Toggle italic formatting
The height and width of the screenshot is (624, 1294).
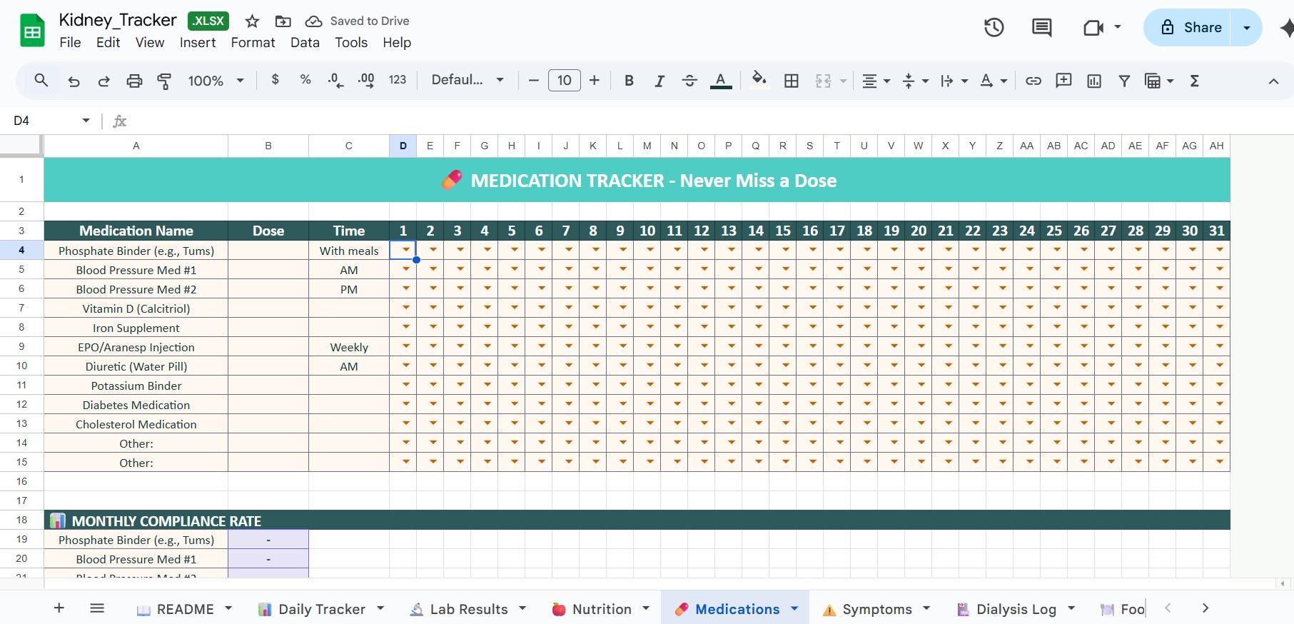tap(659, 81)
